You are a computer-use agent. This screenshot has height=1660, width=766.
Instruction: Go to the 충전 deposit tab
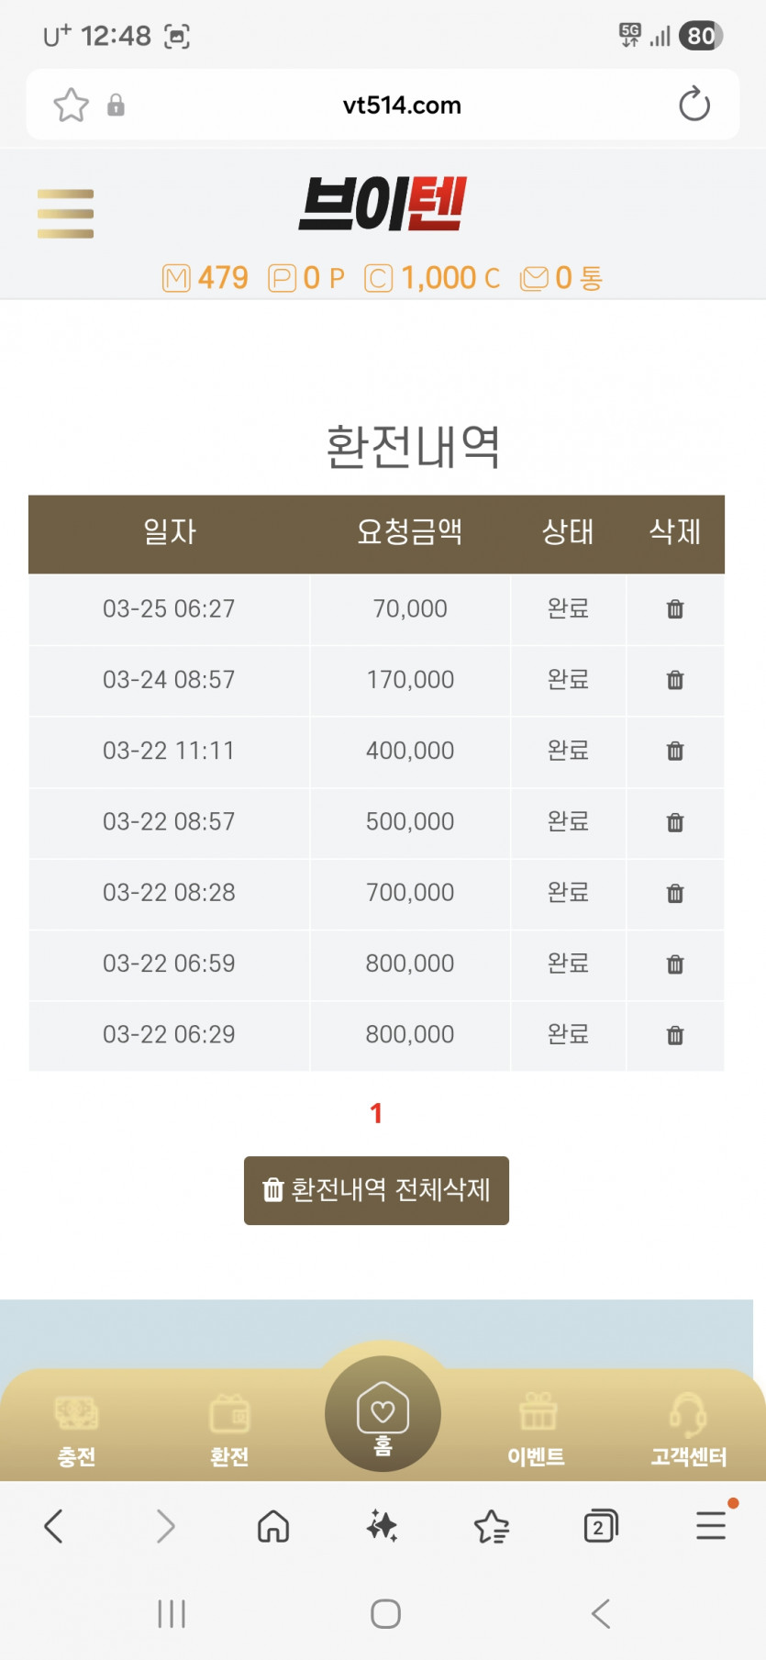coord(76,1429)
